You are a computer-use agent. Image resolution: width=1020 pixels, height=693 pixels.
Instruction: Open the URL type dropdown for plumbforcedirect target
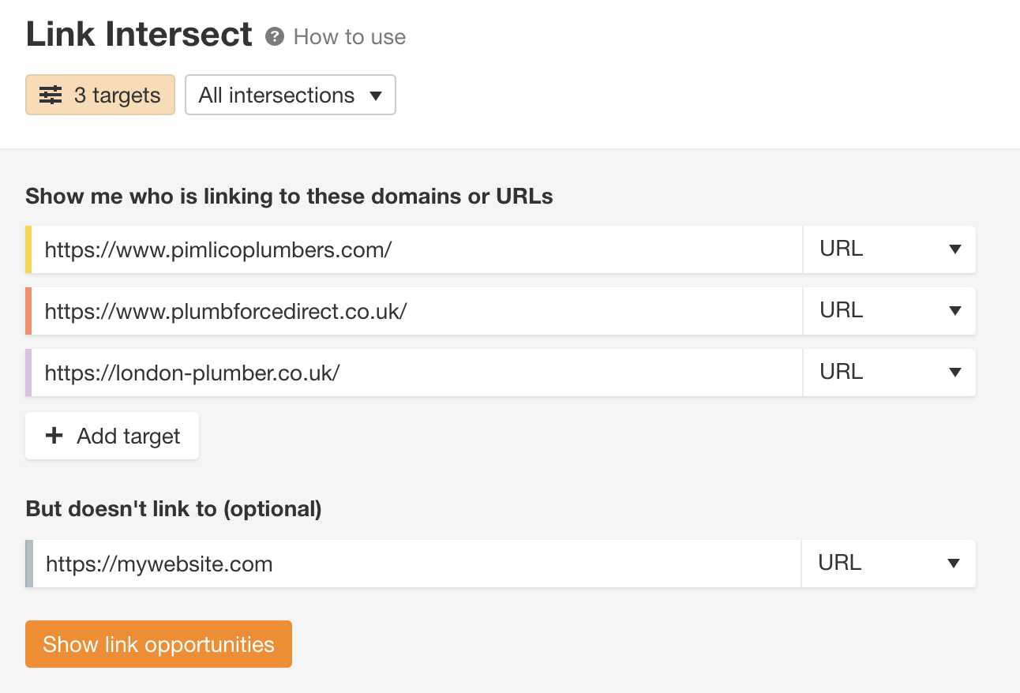(889, 310)
